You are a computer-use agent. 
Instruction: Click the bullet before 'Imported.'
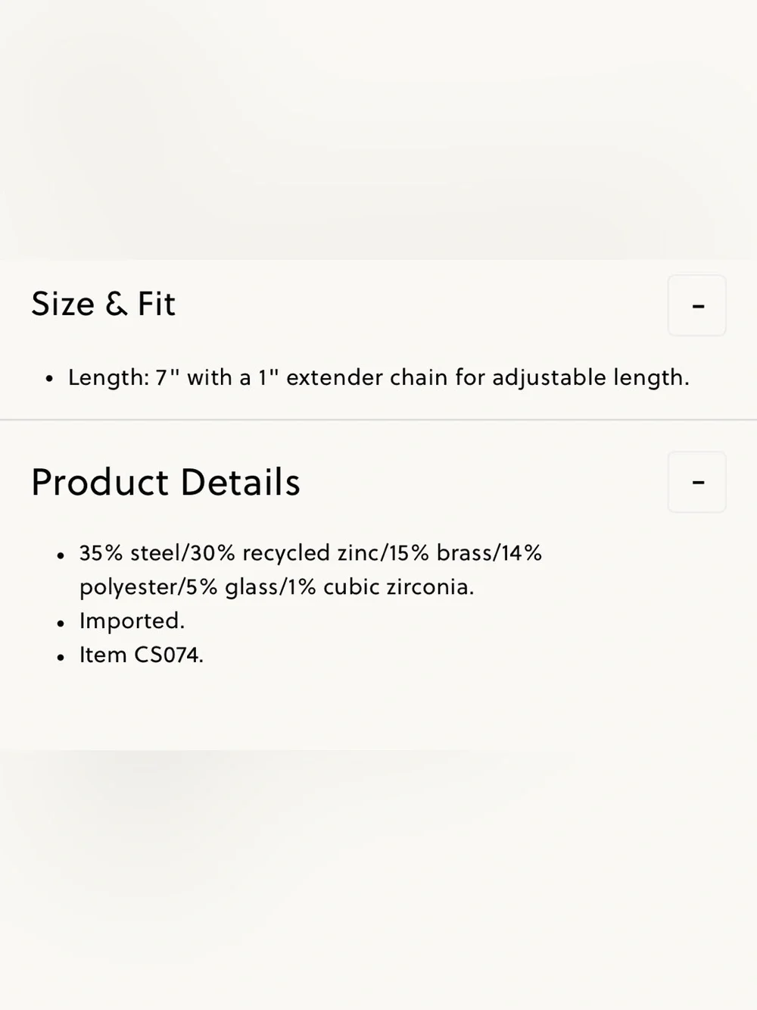[61, 624]
